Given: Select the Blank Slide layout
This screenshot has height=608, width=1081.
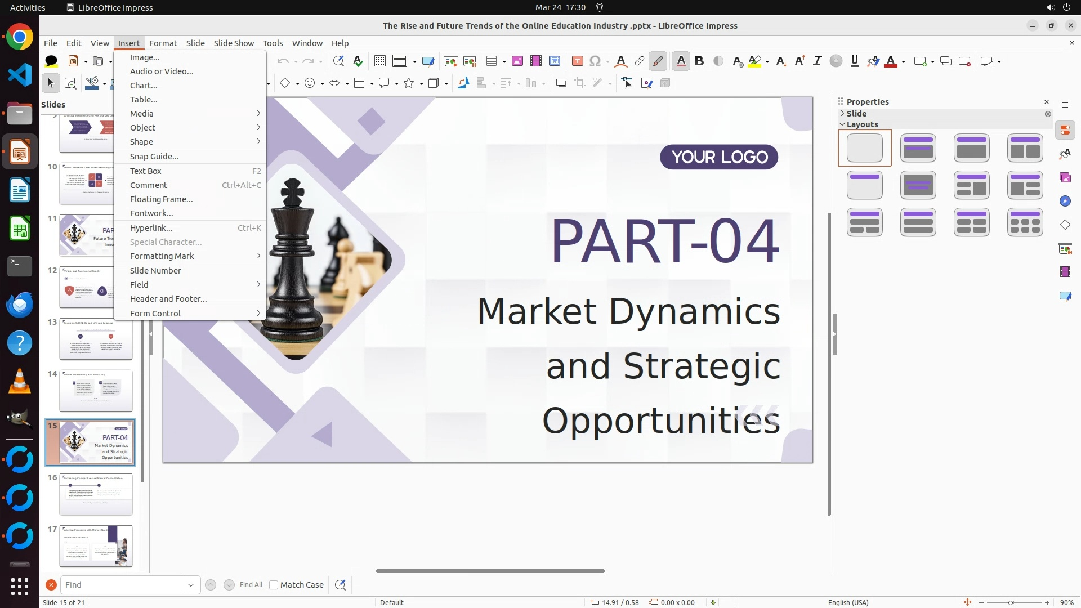Looking at the screenshot, I should click(864, 148).
